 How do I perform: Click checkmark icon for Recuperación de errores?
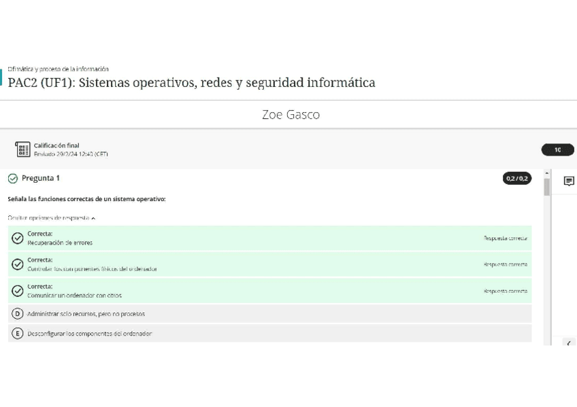(x=18, y=238)
